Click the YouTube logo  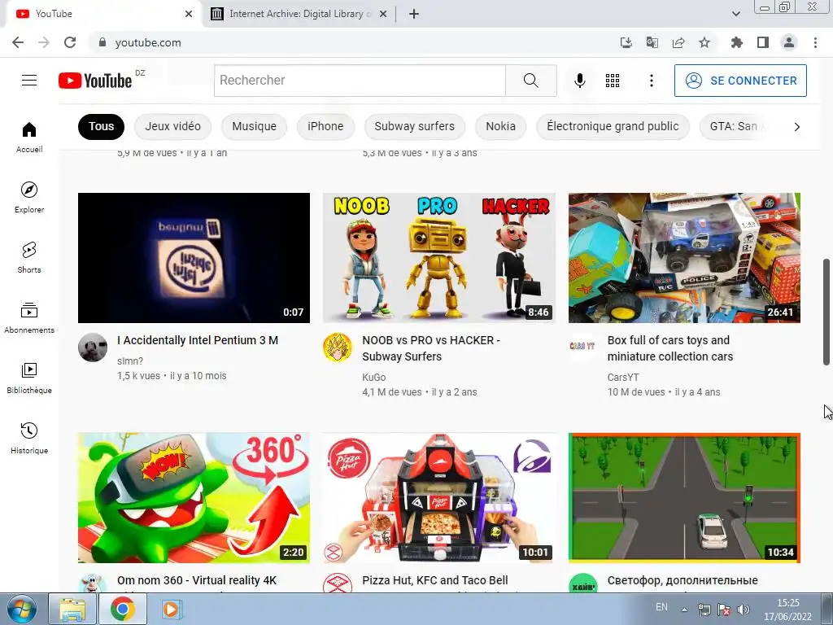coord(95,81)
